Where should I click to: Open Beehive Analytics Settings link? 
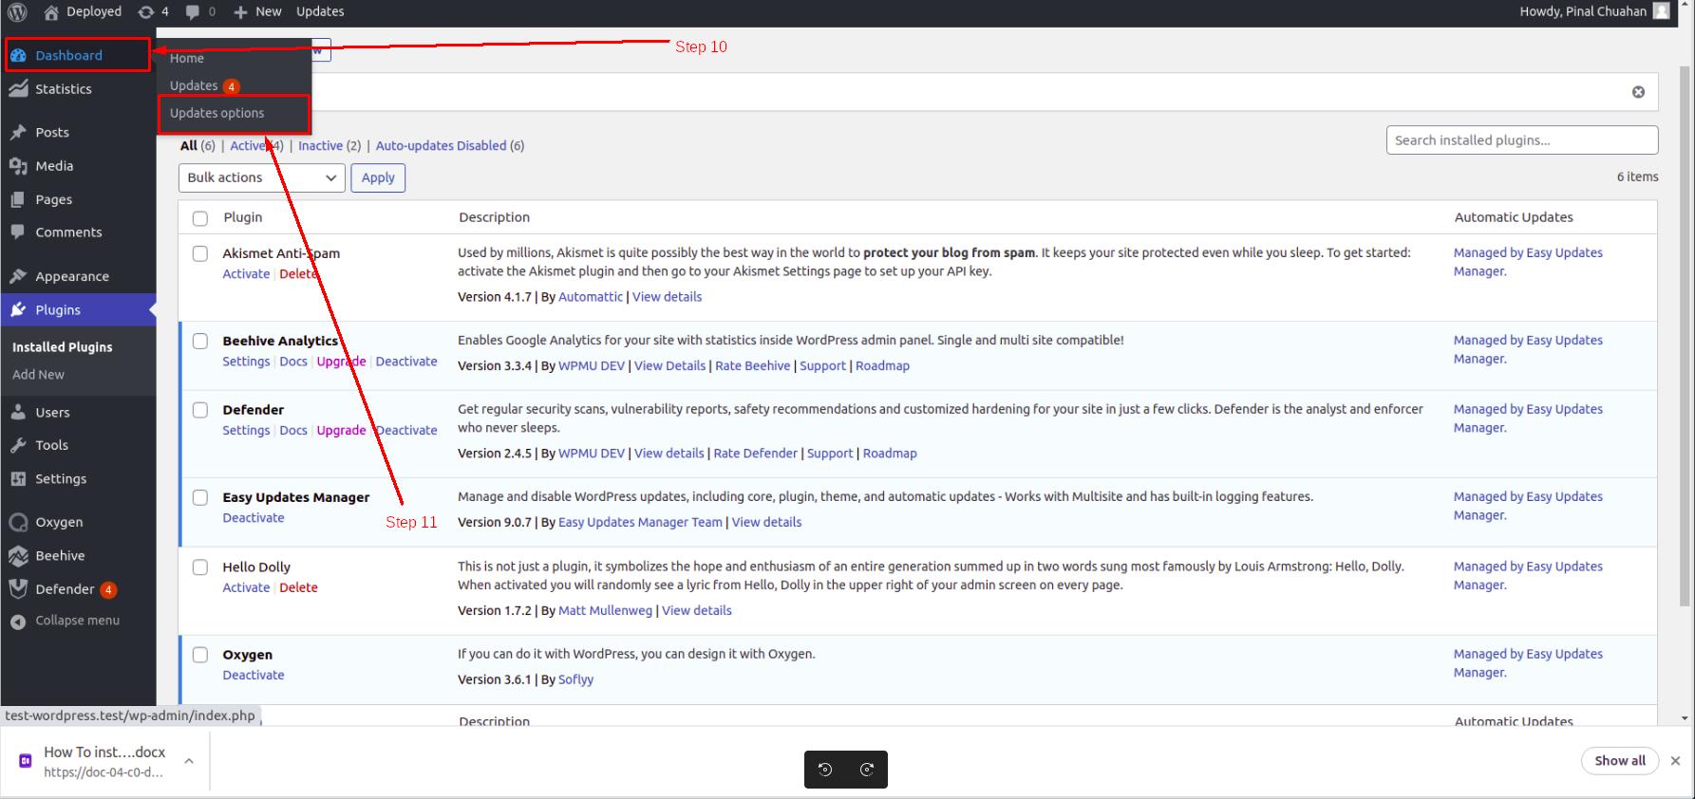(246, 362)
